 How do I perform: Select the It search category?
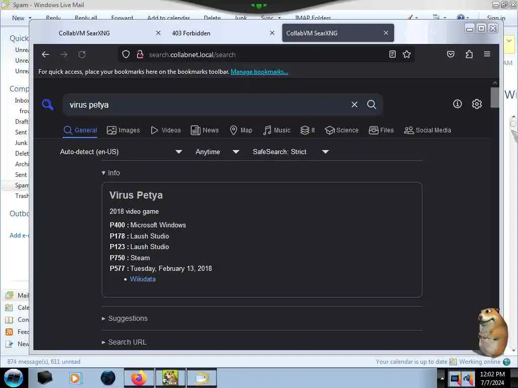click(307, 130)
